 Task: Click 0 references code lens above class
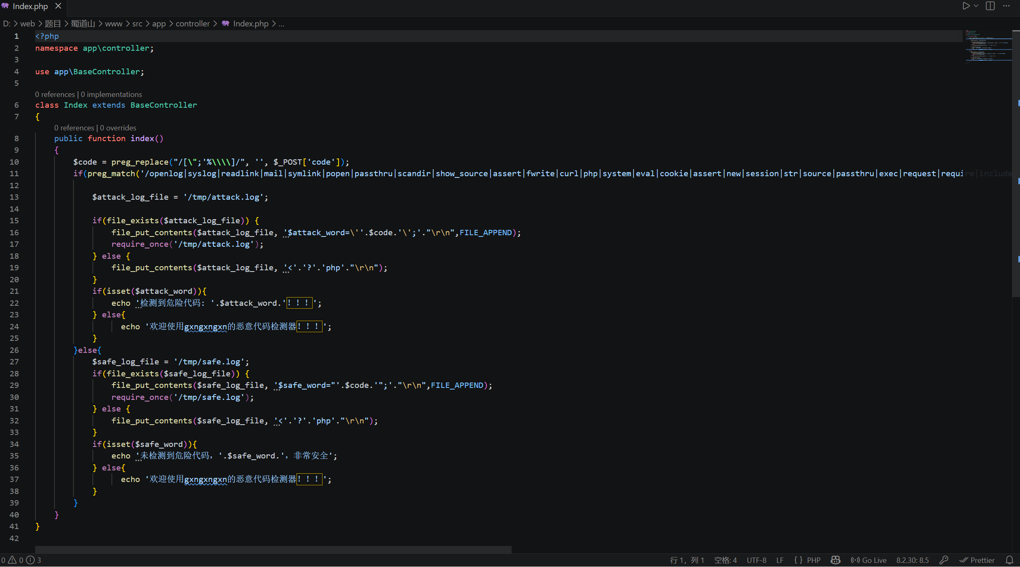pos(55,94)
